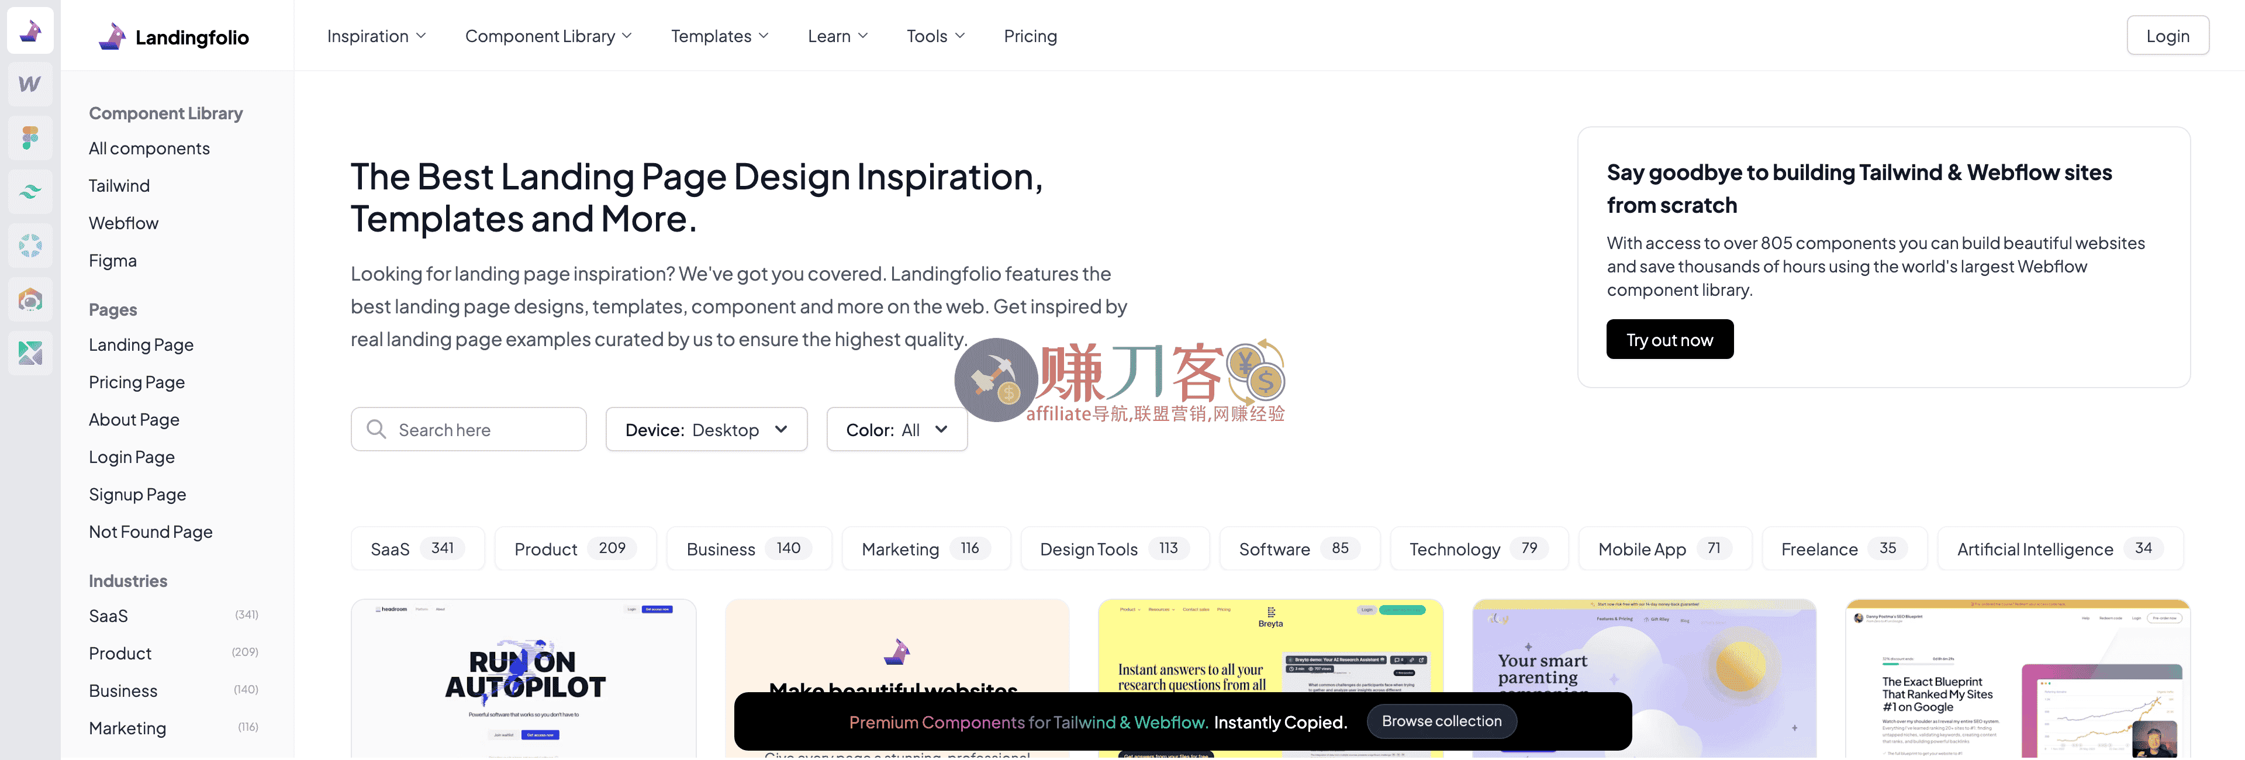Filter by Artificial Intelligence 34 chip
This screenshot has height=760, width=2245.
(2060, 549)
